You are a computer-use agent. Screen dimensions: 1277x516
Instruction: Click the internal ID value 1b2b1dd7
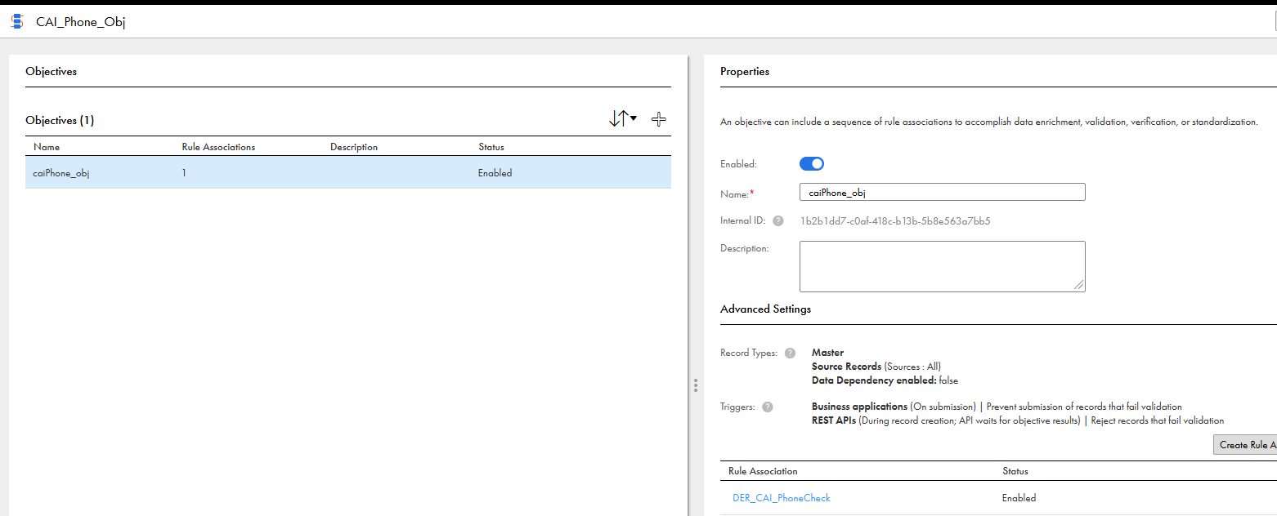coord(895,220)
